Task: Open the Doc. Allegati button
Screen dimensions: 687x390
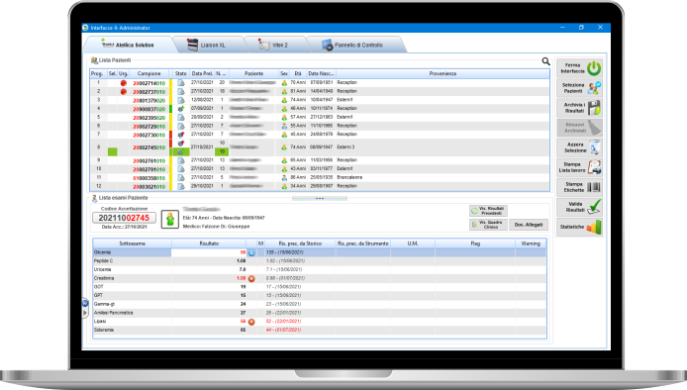Action: (x=529, y=225)
